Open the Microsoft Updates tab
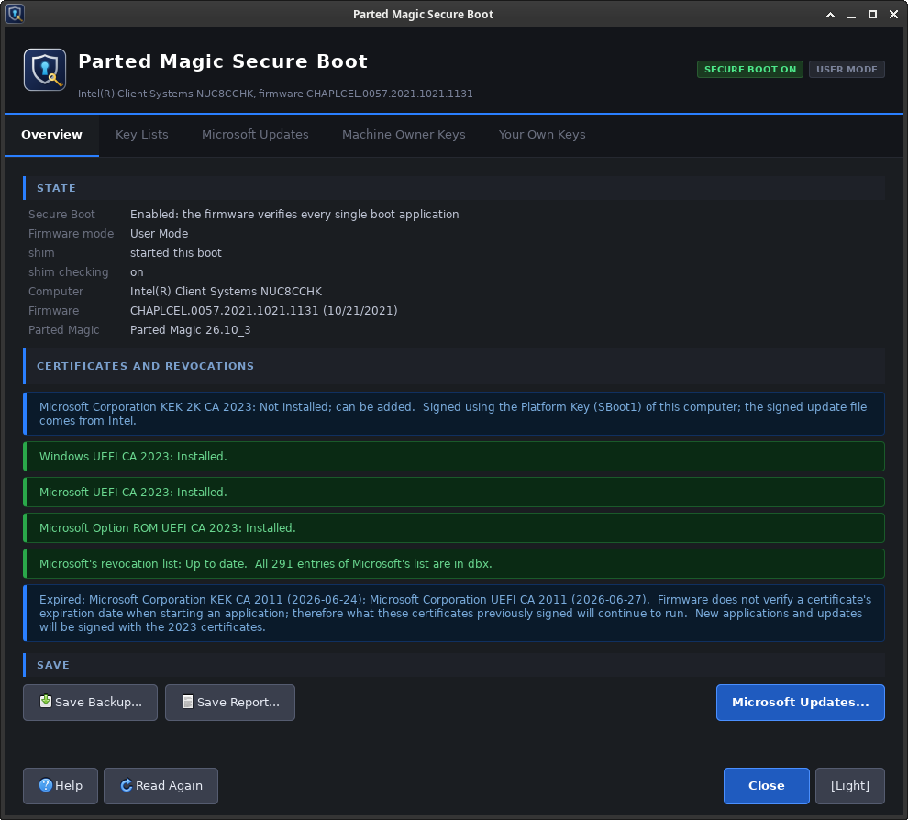Image resolution: width=908 pixels, height=820 pixels. tap(255, 134)
